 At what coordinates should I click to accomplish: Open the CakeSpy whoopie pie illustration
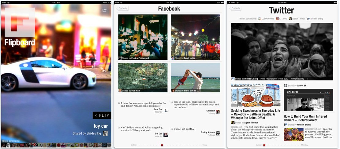256,95
